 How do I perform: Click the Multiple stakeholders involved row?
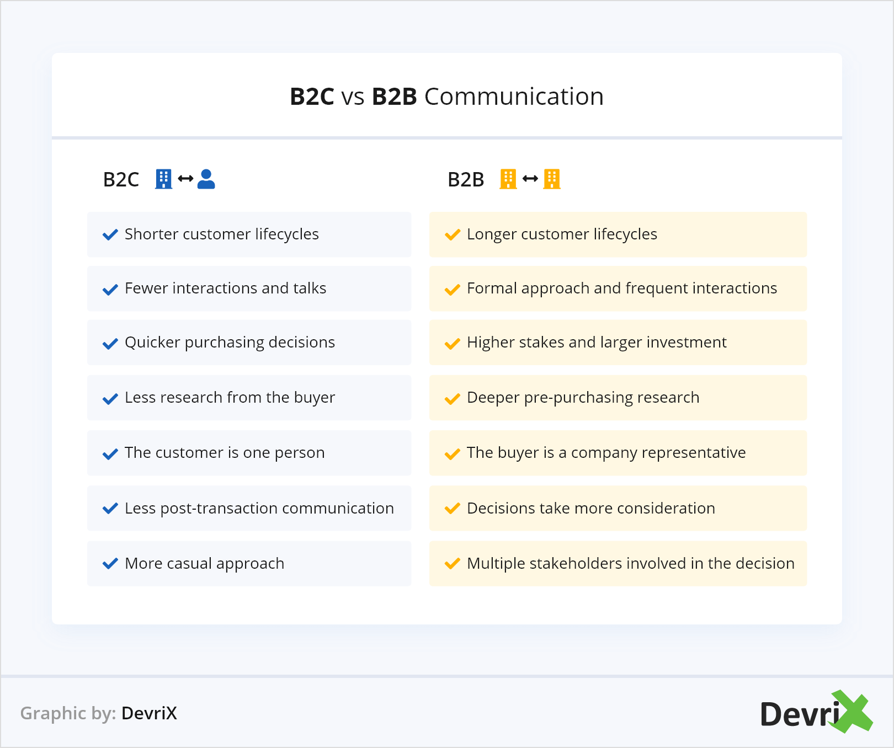(x=618, y=563)
